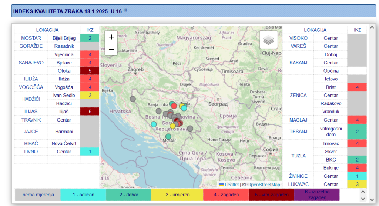Select the cyan marker near Livno
Viewport: 379px width, 206px height.
coord(154,124)
